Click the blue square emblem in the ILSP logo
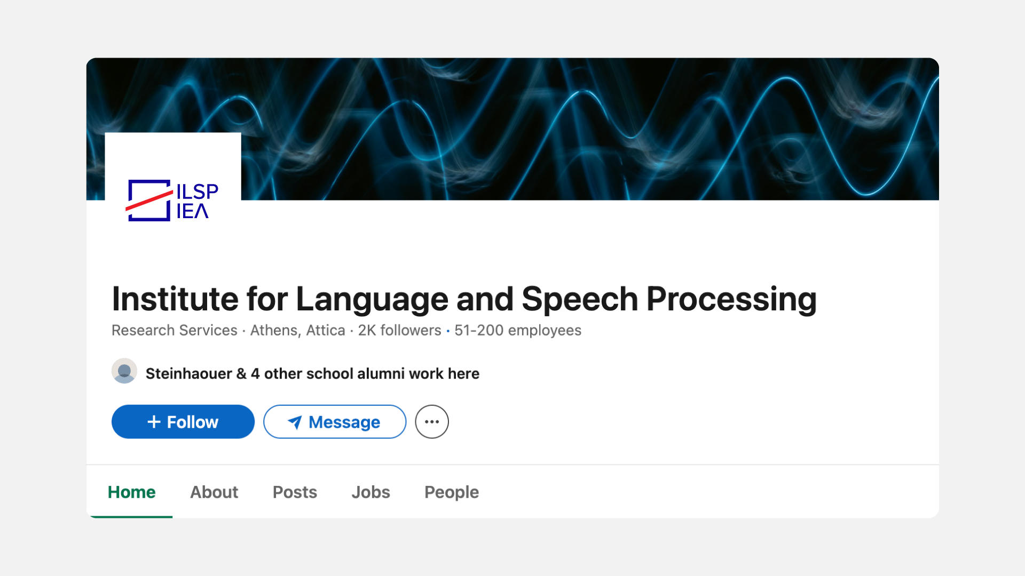This screenshot has height=576, width=1025. 149,201
